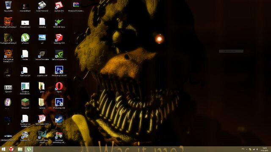The width and height of the screenshot is (271, 152).
Task: Open the taskbar clock and date
Action: pyautogui.click(x=264, y=149)
